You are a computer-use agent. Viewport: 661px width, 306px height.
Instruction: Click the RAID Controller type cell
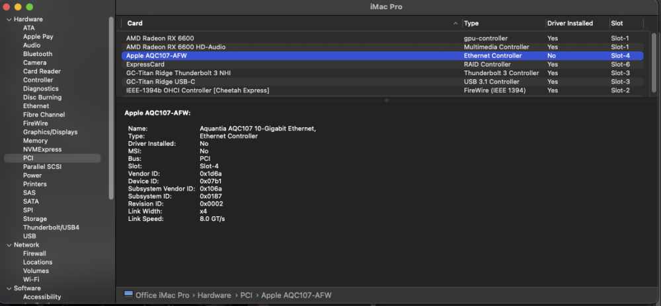pyautogui.click(x=487, y=65)
